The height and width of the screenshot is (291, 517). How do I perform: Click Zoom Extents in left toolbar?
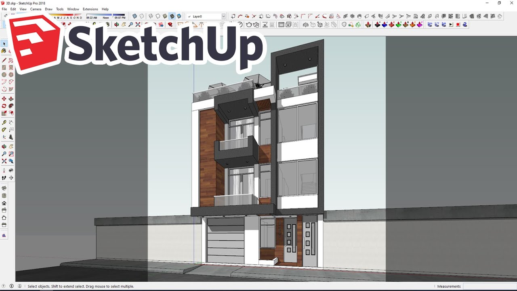4,161
